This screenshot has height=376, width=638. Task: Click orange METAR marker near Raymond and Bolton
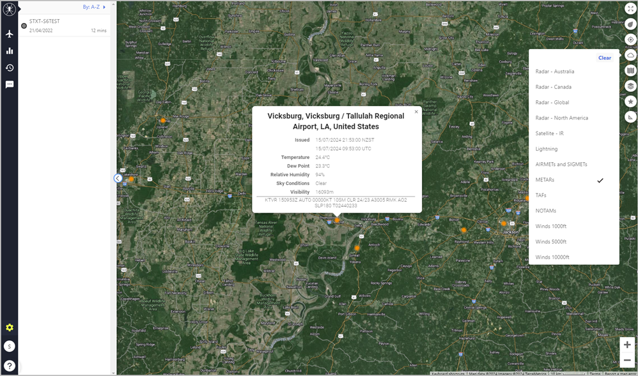463,230
